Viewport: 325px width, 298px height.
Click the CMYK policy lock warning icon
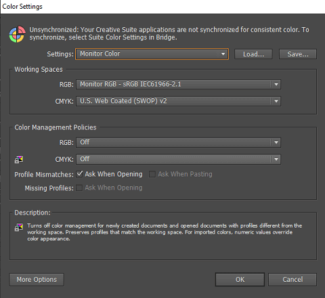[x=19, y=159]
